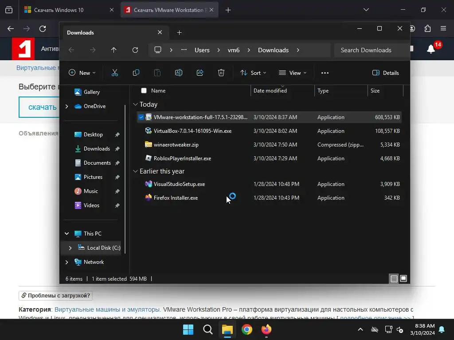Sort by the Date modified column header
This screenshot has height=340, width=454.
click(282, 90)
